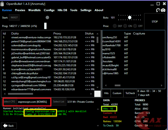
Task: Click the STOP button
Action: coord(155,22)
